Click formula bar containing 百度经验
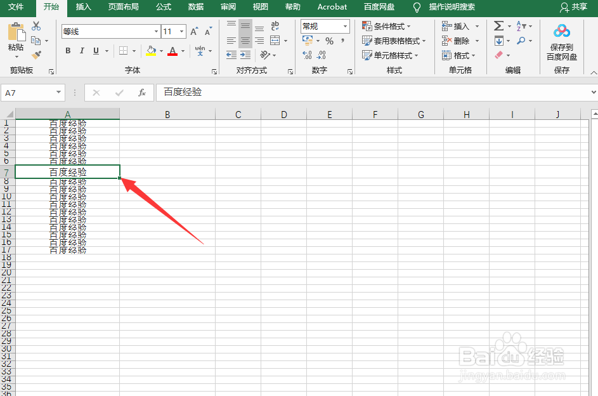This screenshot has height=396, width=598. (374, 92)
